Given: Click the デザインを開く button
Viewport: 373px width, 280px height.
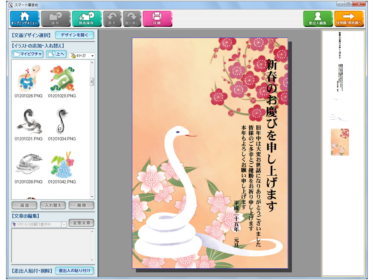Looking at the screenshot, I should pyautogui.click(x=75, y=35).
